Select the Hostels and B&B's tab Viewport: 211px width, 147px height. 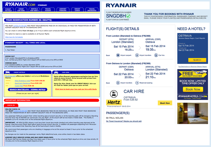coord(34,10)
